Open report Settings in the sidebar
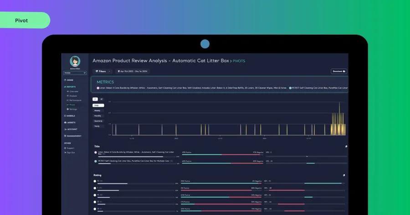Screen dimensions: 410x215 click(x=73, y=109)
